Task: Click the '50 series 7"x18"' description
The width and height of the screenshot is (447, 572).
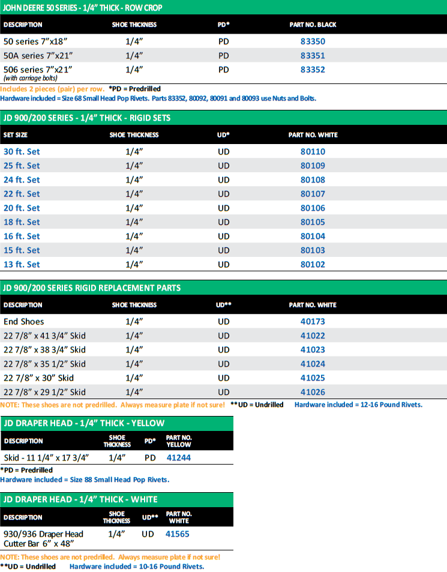Action: pyautogui.click(x=35, y=41)
